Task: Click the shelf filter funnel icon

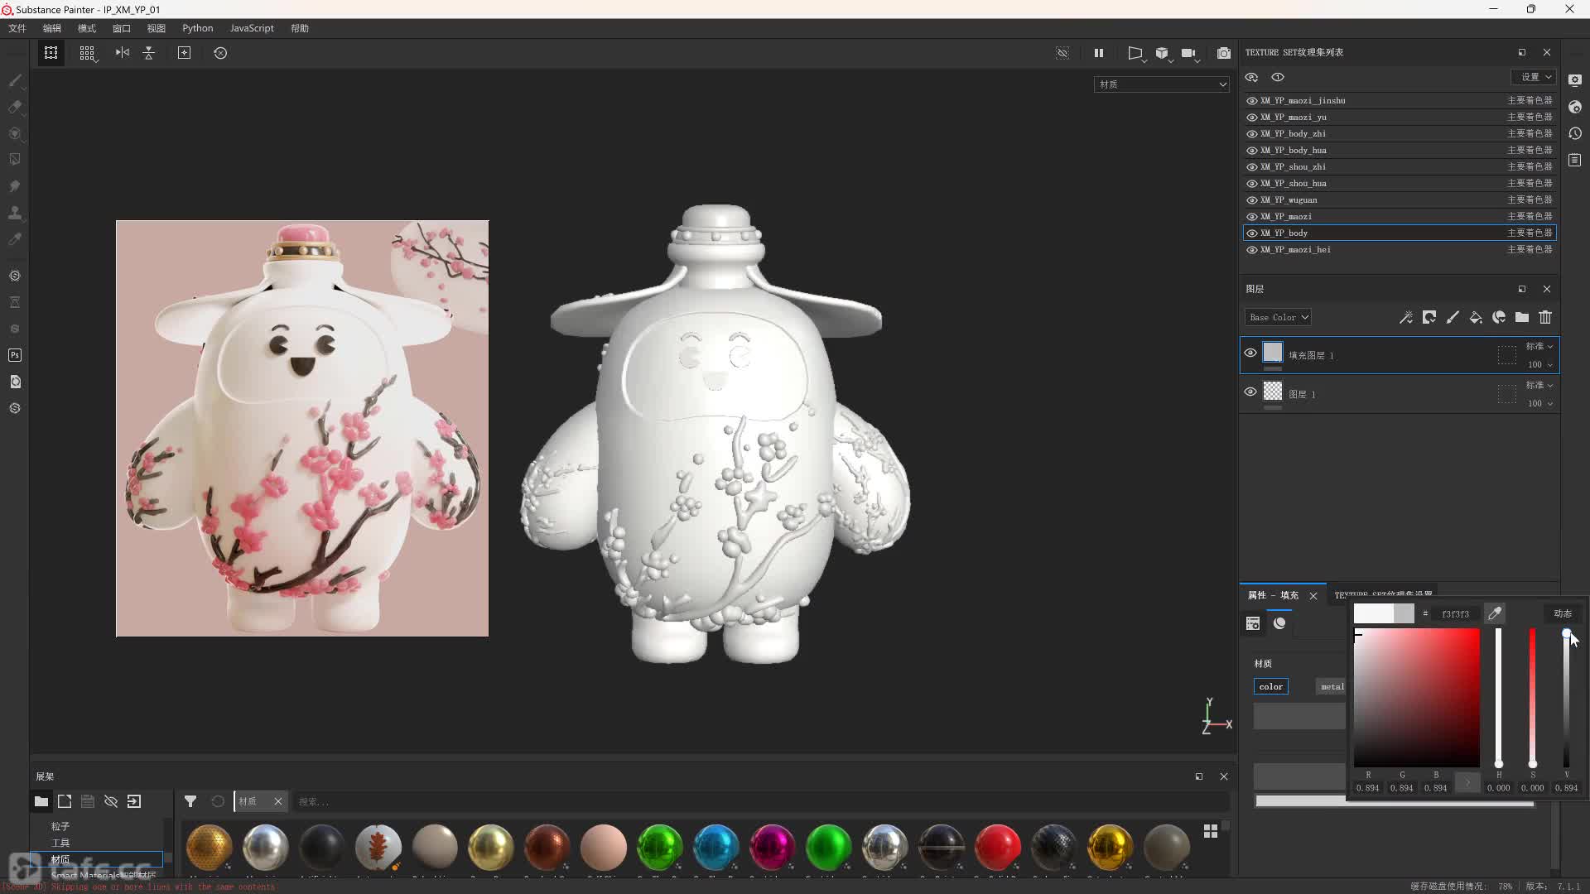Action: 190,801
